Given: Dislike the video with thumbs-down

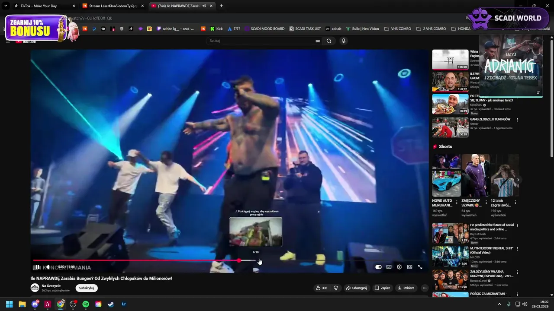Looking at the screenshot, I should point(336,288).
